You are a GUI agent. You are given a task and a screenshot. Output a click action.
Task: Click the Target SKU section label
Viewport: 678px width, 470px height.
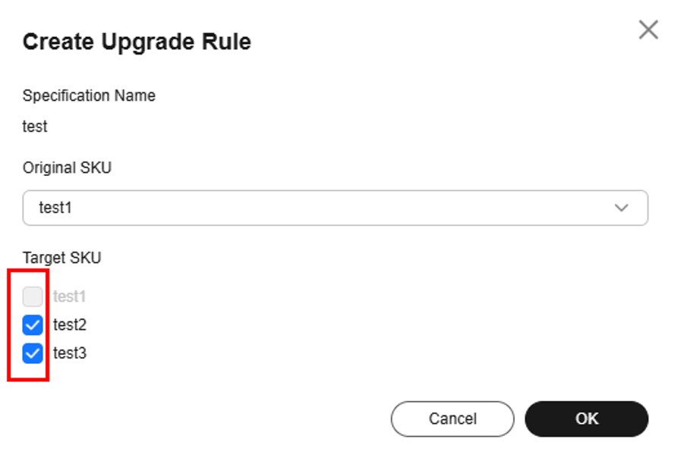point(61,258)
